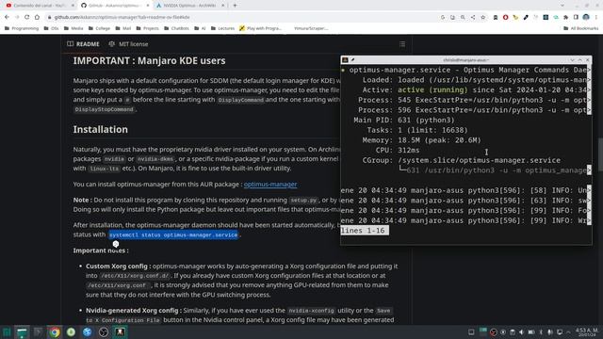Viewport: 603px width, 339px height.
Task: Open the blue globe browser taskbar icon
Action: (x=88, y=332)
